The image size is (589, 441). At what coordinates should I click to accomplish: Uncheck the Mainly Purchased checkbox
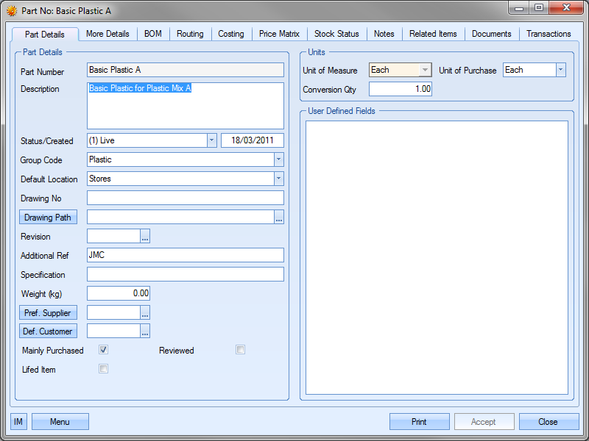tap(104, 350)
